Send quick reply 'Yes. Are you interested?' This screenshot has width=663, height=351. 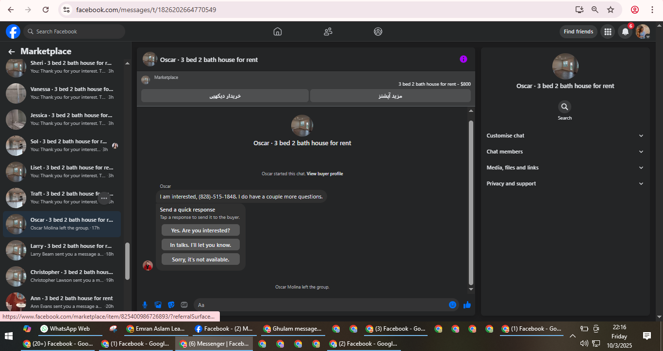[200, 230]
